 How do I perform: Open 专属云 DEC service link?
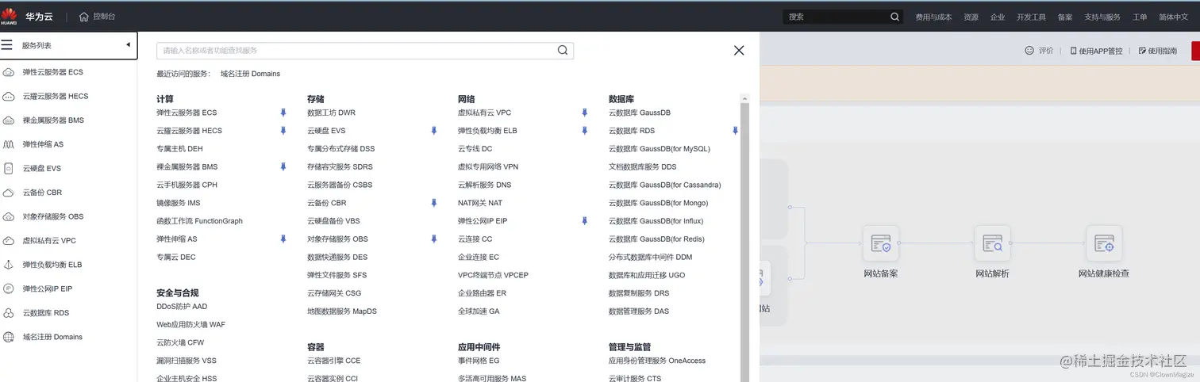coord(176,257)
